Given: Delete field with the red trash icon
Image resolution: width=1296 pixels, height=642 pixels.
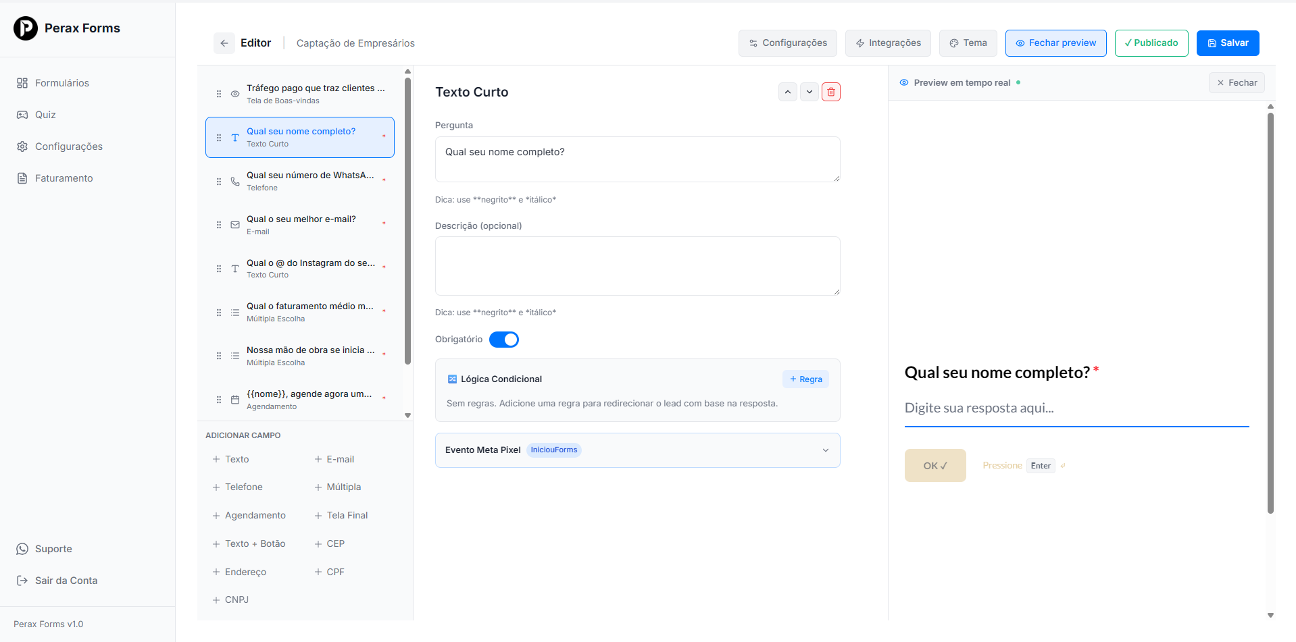Looking at the screenshot, I should coord(831,92).
